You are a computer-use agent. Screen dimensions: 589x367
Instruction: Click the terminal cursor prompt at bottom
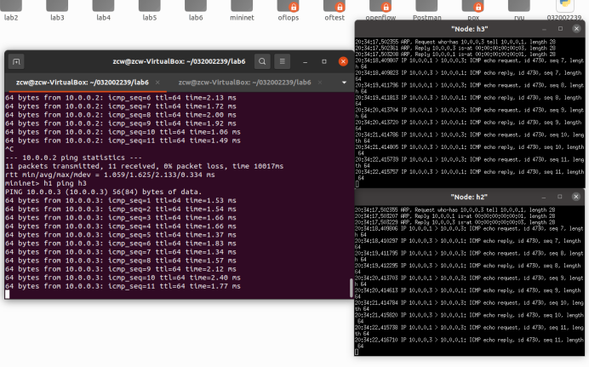[7, 295]
